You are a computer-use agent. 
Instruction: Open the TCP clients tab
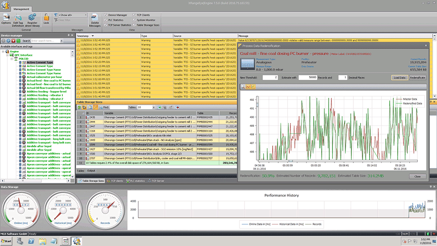[115, 181]
